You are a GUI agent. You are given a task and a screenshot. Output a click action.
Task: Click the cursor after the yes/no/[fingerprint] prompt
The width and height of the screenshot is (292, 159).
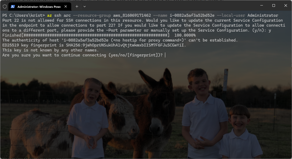(166, 55)
